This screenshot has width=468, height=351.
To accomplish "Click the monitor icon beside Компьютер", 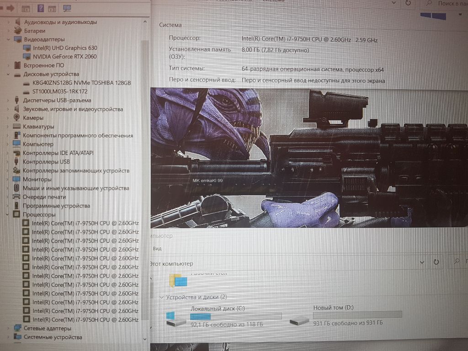I will 17,144.
